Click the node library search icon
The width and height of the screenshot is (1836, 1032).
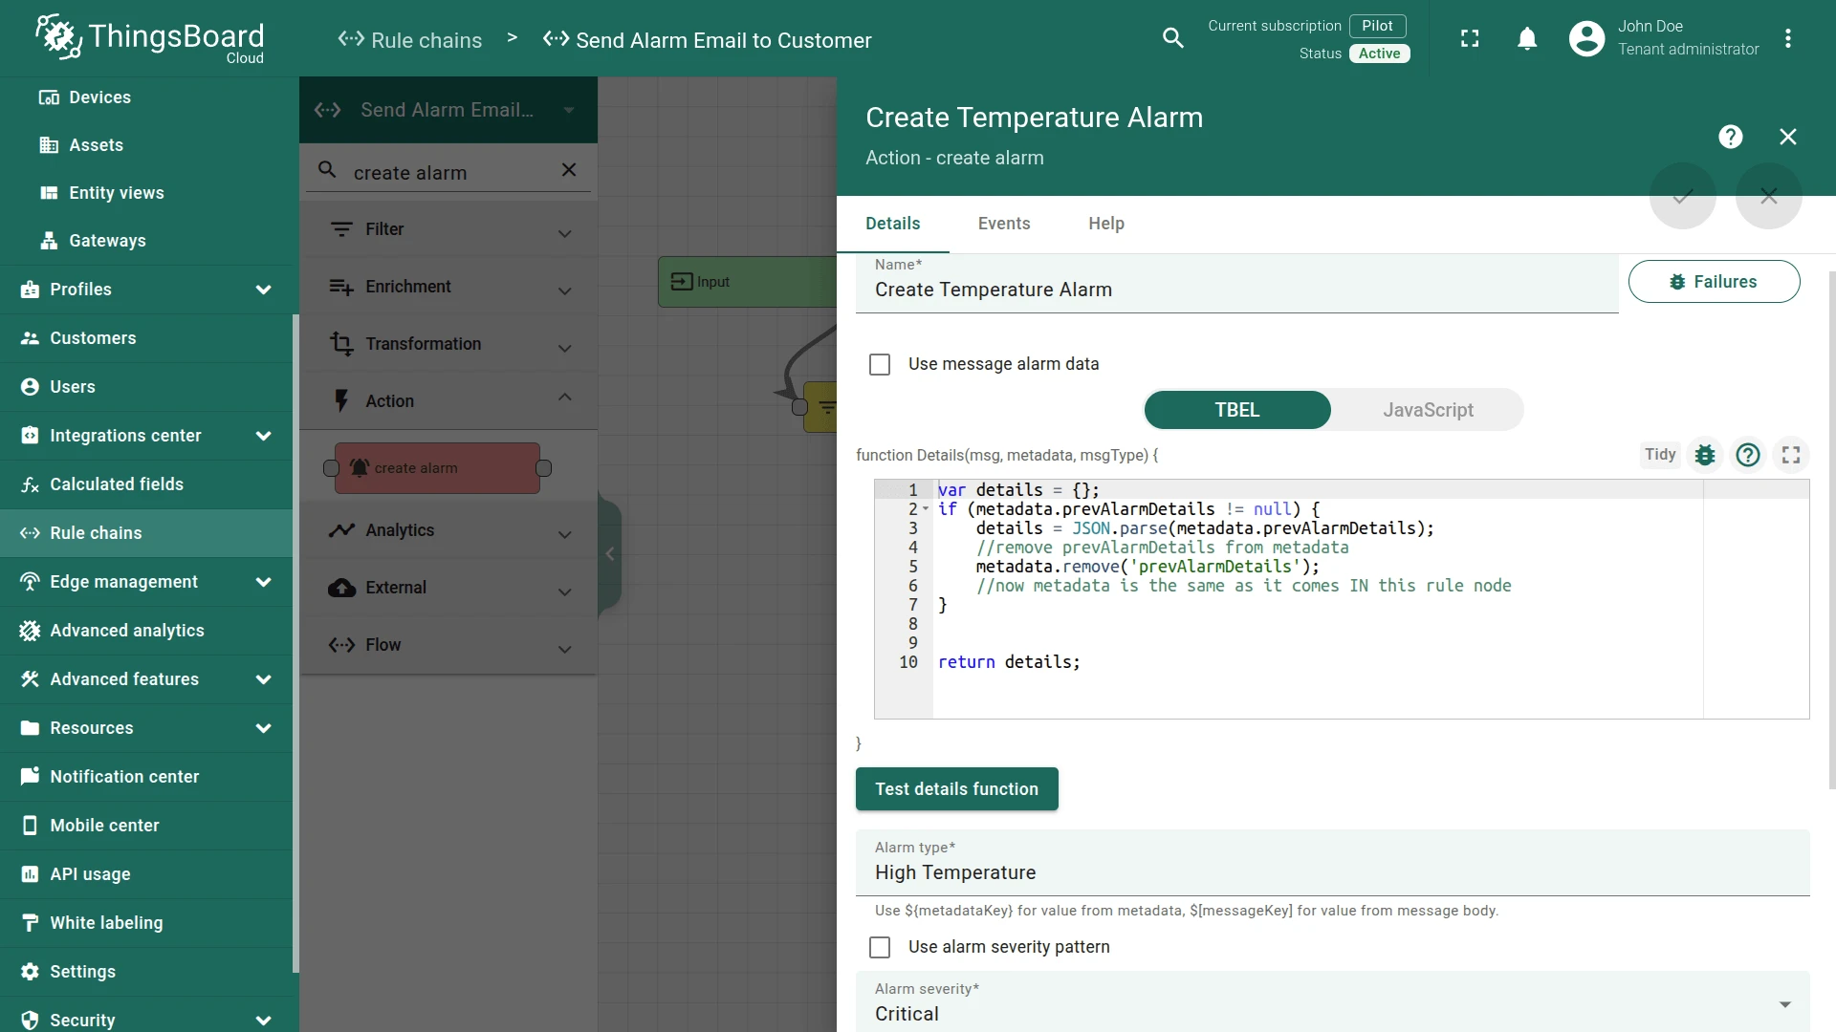[x=327, y=170]
